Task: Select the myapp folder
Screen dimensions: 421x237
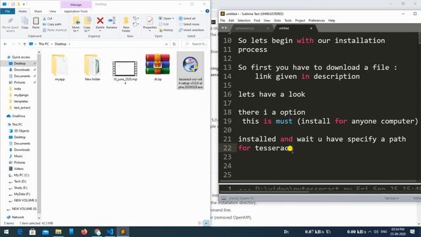Action: click(x=60, y=67)
